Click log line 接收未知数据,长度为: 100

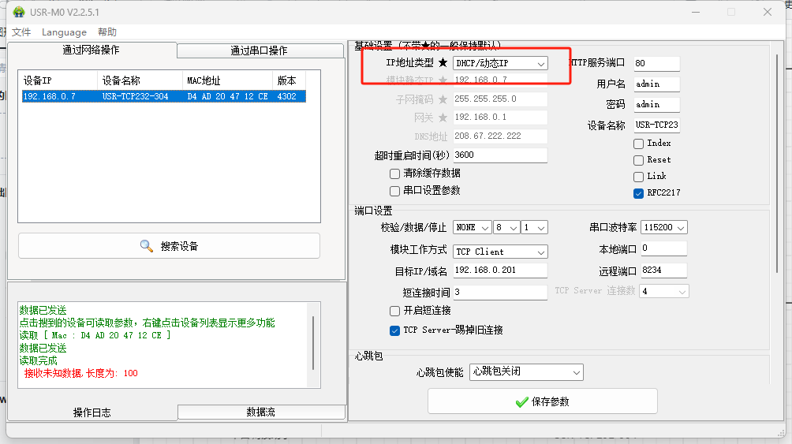80,373
